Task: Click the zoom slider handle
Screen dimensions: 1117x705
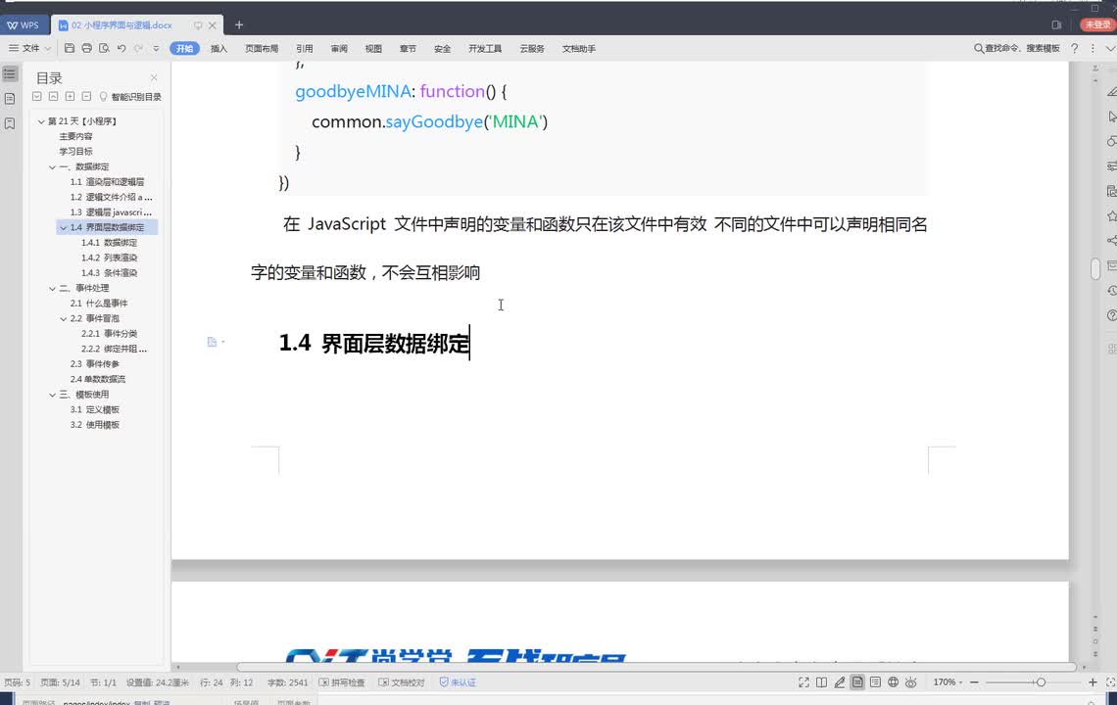Action: coord(1041,682)
